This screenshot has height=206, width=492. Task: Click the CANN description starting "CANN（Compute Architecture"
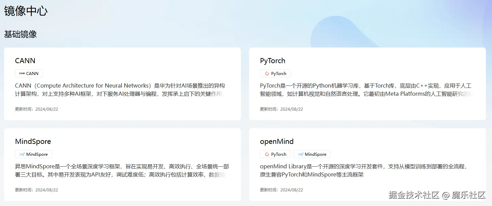(x=120, y=90)
